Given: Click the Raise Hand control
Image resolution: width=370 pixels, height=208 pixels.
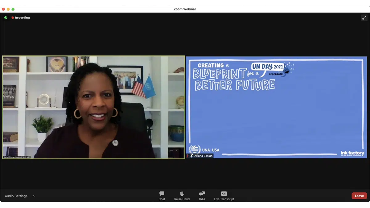Looking at the screenshot, I should point(182,196).
